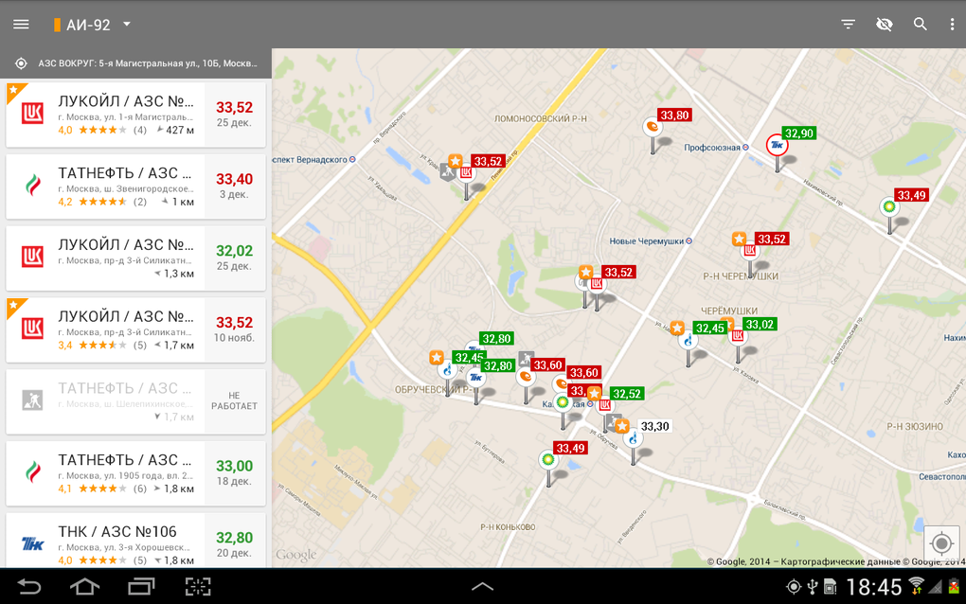Click the favorite star badge on the first ЛУКОЙЛ card

tap(15, 91)
